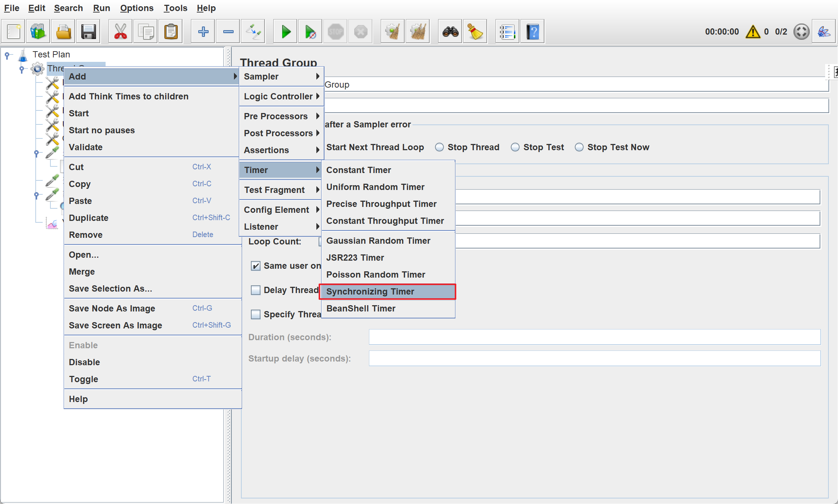Screen dimensions: 838x504
Task: Select the Stop Test Now radio button
Action: [579, 147]
